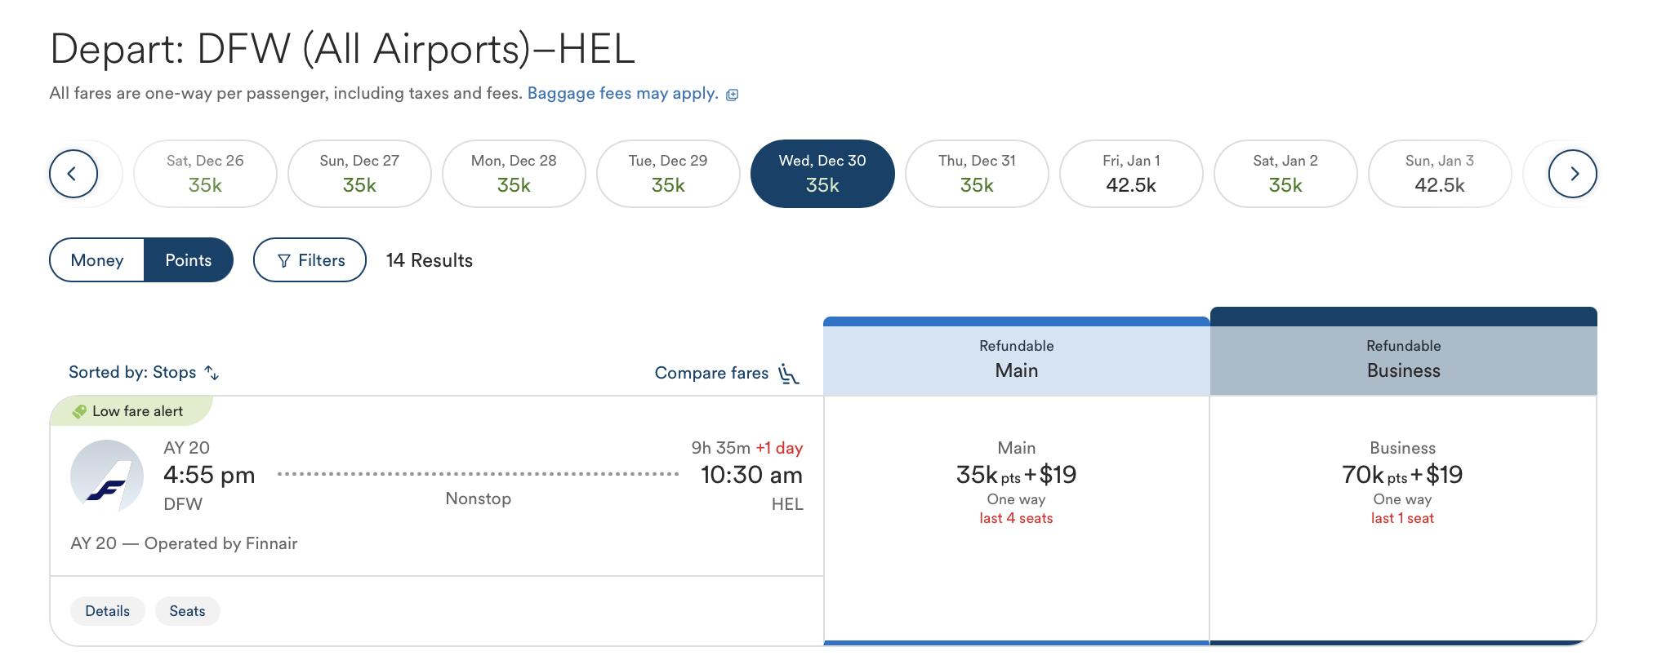Select the Wed, Dec 30 date tab
This screenshot has width=1666, height=669.
[x=822, y=173]
